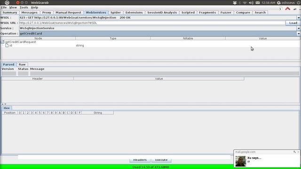301x169 pixels.
Task: Click the String column header in hex view
Action: [x=98, y=113]
